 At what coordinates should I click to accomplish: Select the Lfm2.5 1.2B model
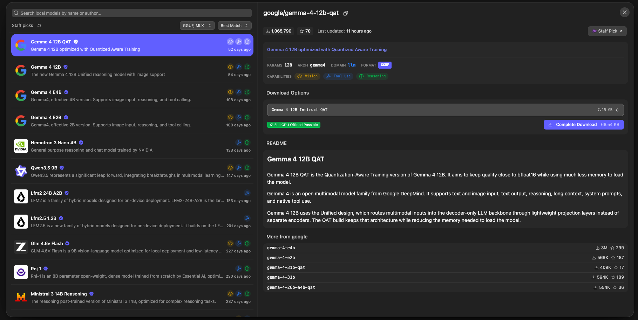(132, 222)
